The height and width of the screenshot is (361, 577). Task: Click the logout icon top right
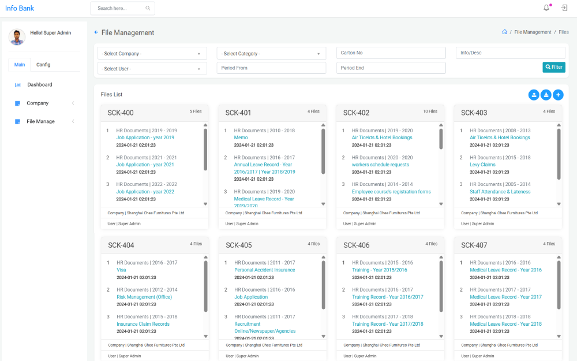(564, 8)
